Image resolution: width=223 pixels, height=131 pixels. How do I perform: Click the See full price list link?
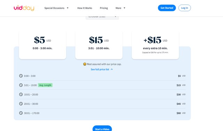tap(100, 70)
